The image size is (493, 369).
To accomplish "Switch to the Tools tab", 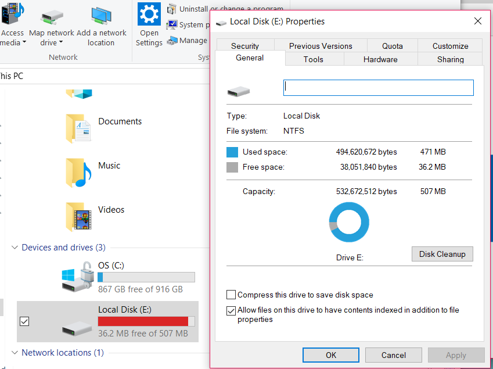I will click(x=314, y=59).
